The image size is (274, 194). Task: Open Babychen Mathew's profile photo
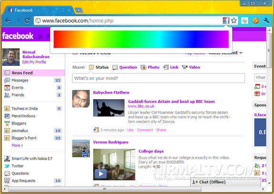tap(81, 99)
